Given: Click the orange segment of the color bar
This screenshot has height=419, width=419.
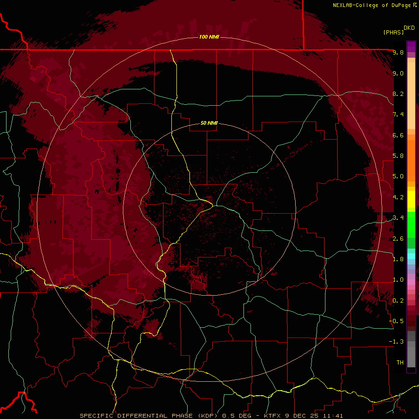Looking at the screenshot, I should coord(411,160).
